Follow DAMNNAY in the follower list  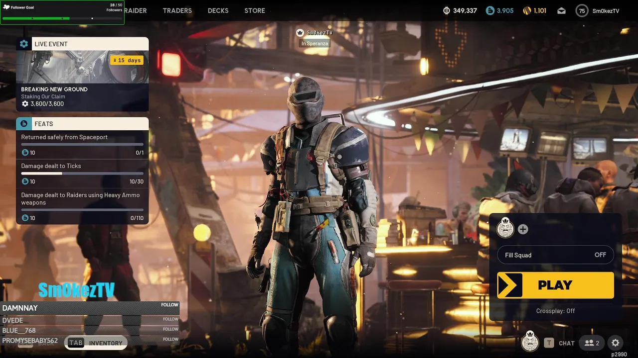coord(169,305)
